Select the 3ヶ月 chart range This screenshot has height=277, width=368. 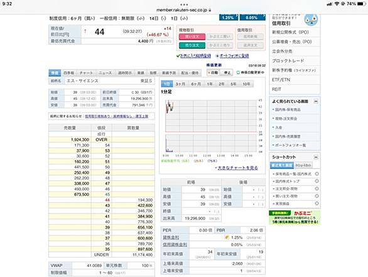pyautogui.click(x=180, y=84)
